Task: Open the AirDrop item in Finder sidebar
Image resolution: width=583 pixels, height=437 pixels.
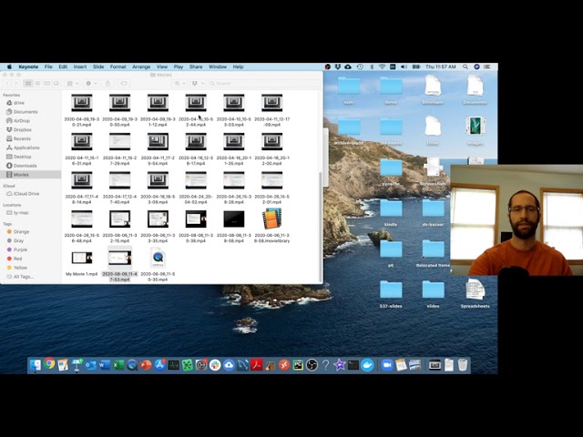Action: 21,120
